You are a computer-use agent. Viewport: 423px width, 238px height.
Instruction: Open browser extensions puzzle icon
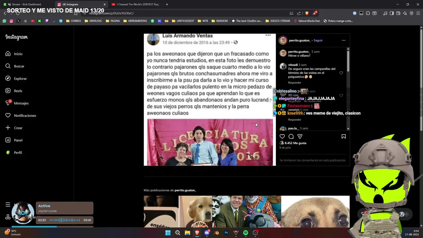click(368, 13)
